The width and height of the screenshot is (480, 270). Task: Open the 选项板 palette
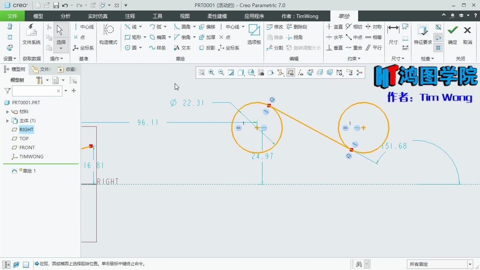[254, 34]
